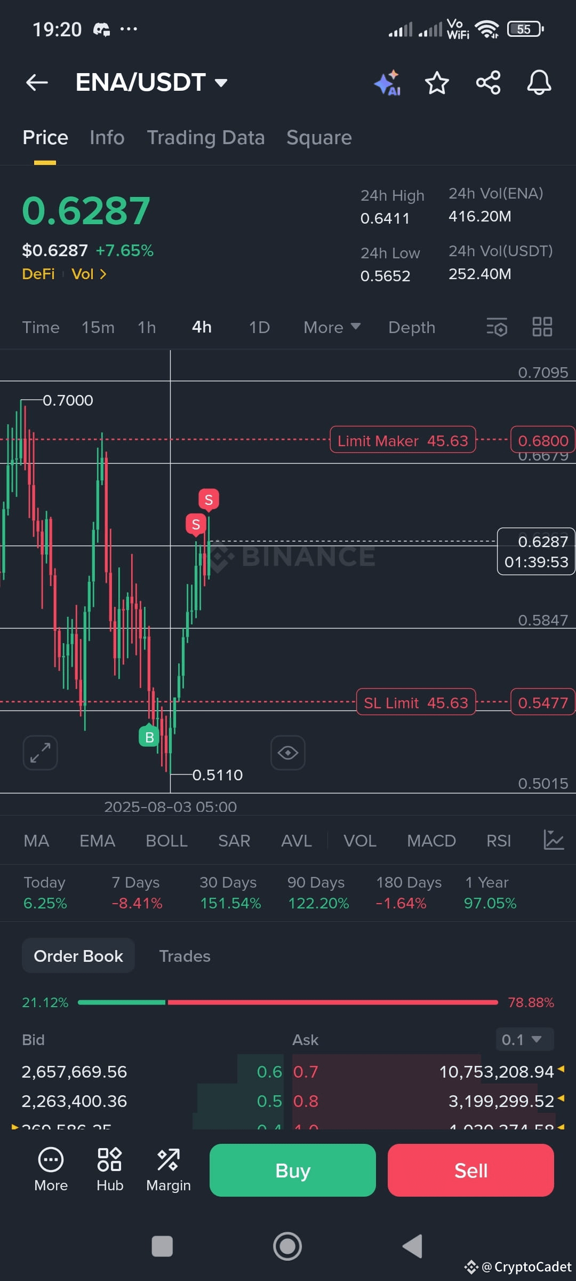Open the Hub shortcut

(110, 1169)
